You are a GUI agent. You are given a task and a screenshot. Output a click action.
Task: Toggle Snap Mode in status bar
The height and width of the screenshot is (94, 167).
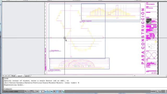[28, 91]
